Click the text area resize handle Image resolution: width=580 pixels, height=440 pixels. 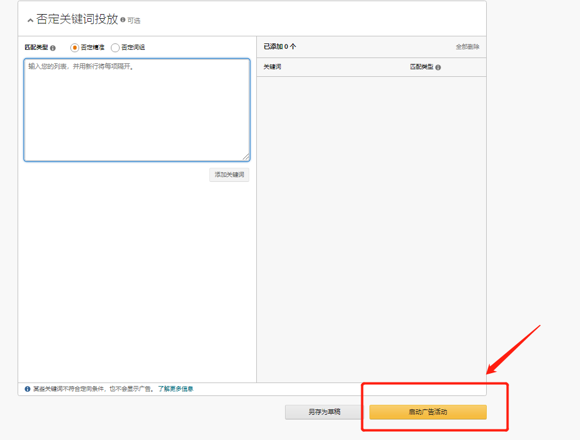pos(246,157)
